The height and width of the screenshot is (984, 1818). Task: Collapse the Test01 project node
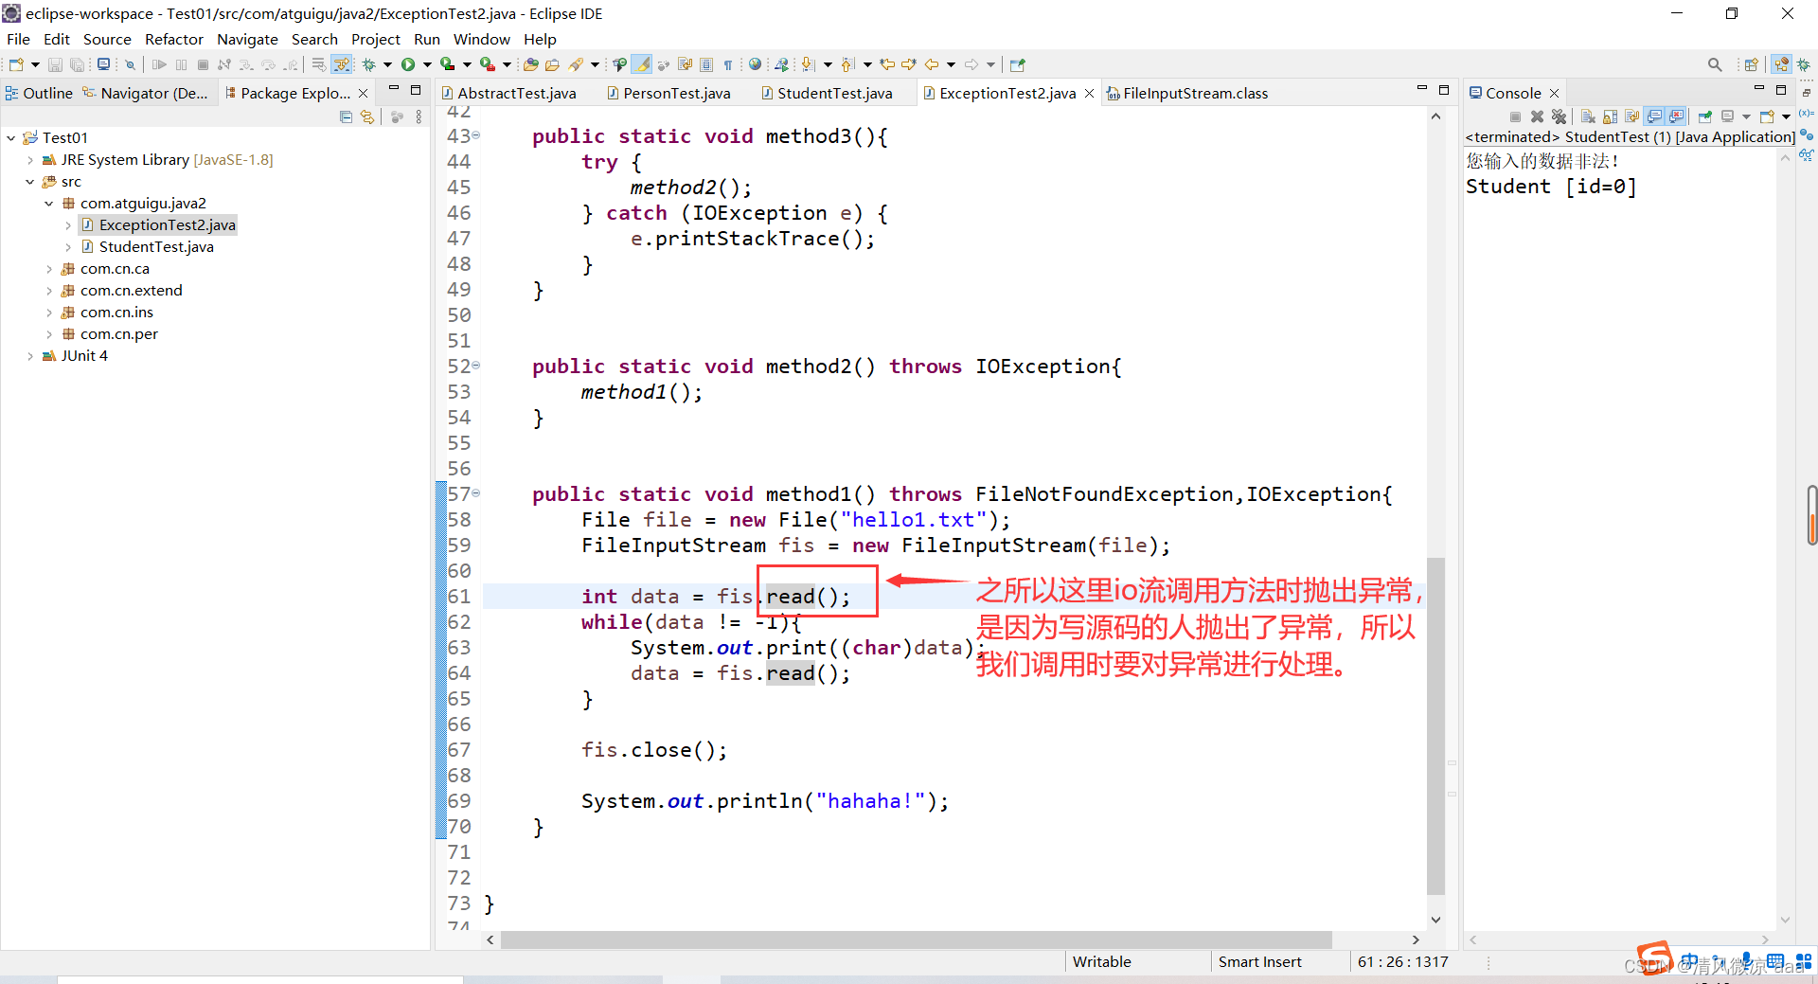coord(10,138)
